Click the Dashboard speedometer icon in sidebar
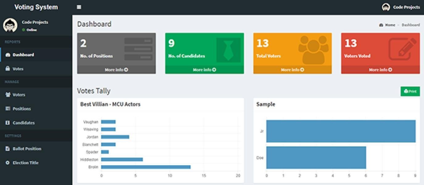The image size is (424, 185). pyautogui.click(x=8, y=55)
